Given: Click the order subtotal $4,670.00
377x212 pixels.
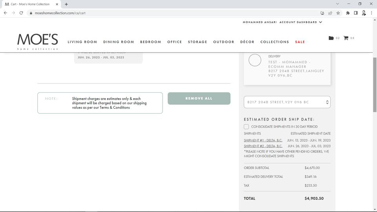Looking at the screenshot, I should point(312,168).
